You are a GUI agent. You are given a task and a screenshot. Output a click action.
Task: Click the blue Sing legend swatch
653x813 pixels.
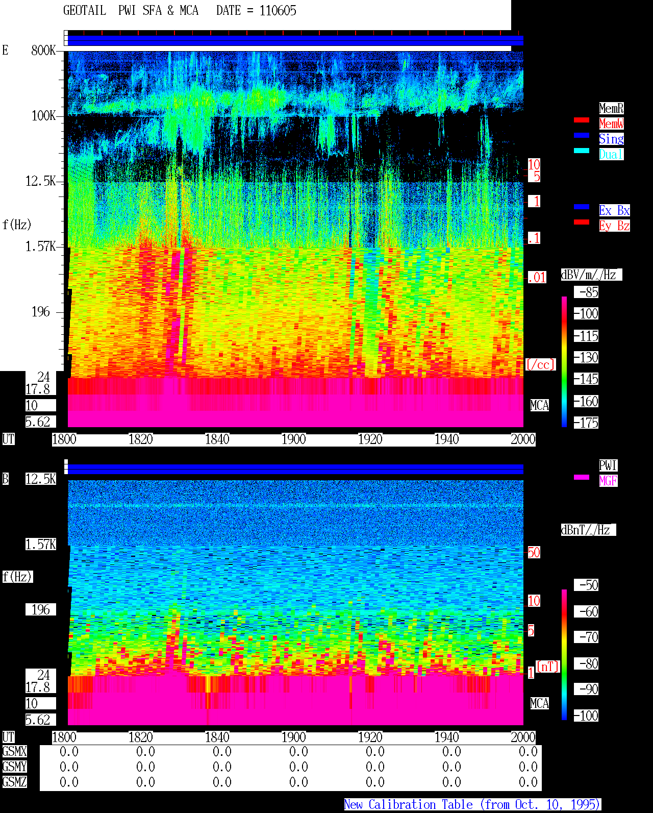[582, 135]
